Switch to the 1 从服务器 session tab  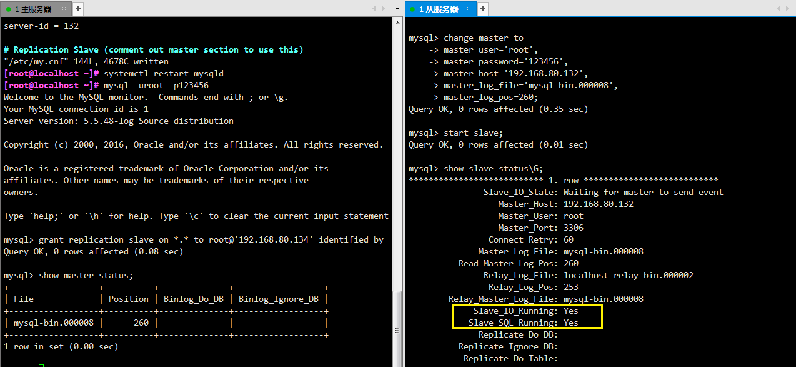tap(440, 9)
